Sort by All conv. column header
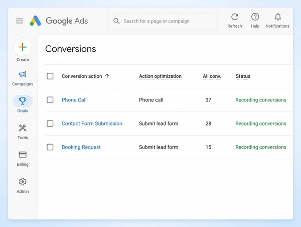 point(212,76)
